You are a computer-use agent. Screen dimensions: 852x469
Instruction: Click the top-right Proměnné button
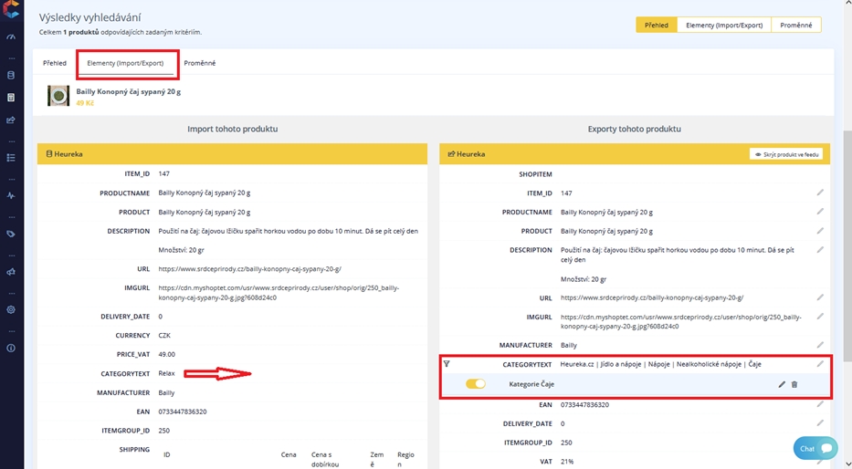pyautogui.click(x=795, y=26)
